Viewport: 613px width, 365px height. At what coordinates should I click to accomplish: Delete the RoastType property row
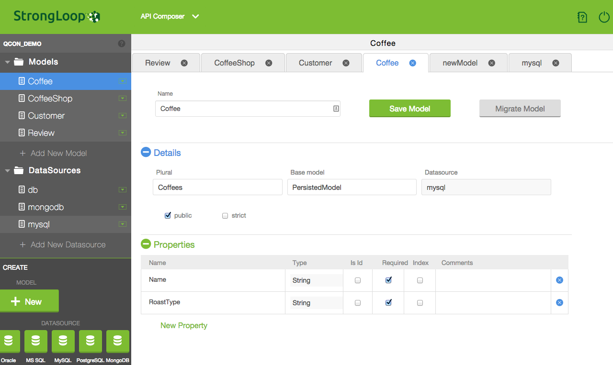coord(559,302)
